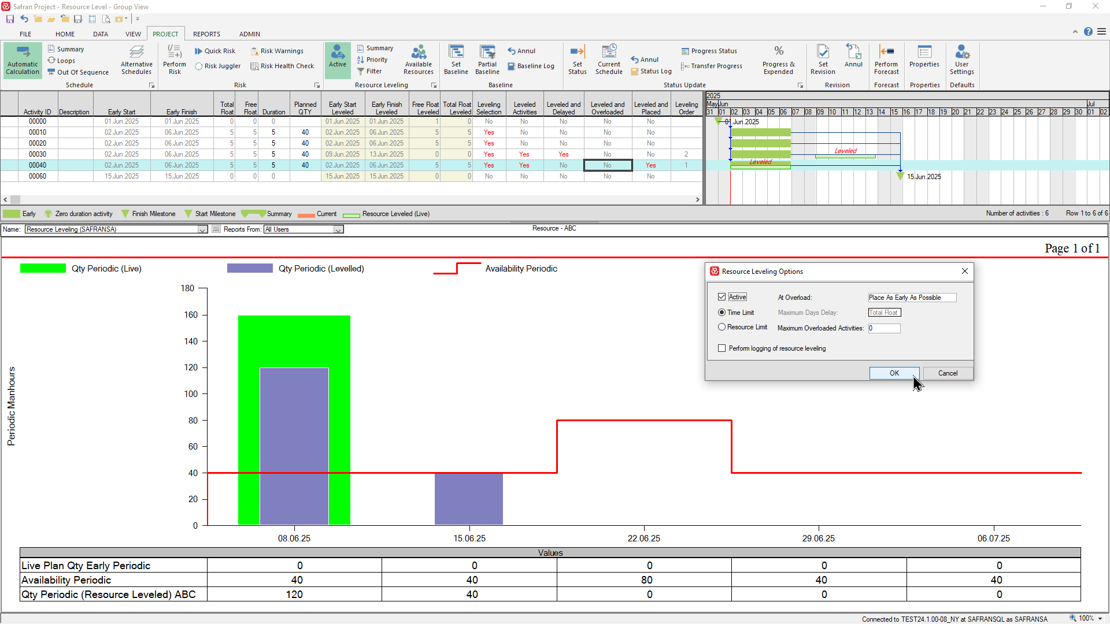Click Cancel in Resource Leveling Options

tap(948, 373)
